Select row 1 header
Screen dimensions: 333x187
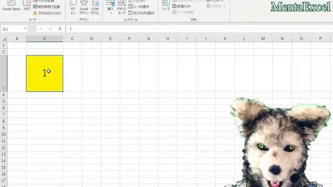(4, 45)
